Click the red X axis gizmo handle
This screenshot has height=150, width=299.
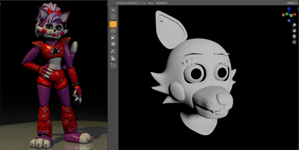(295, 15)
